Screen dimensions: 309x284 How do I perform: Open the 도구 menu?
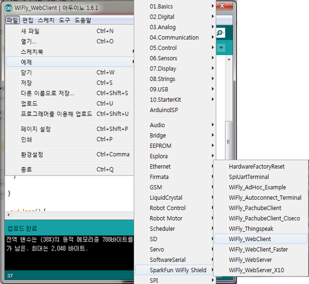64,20
